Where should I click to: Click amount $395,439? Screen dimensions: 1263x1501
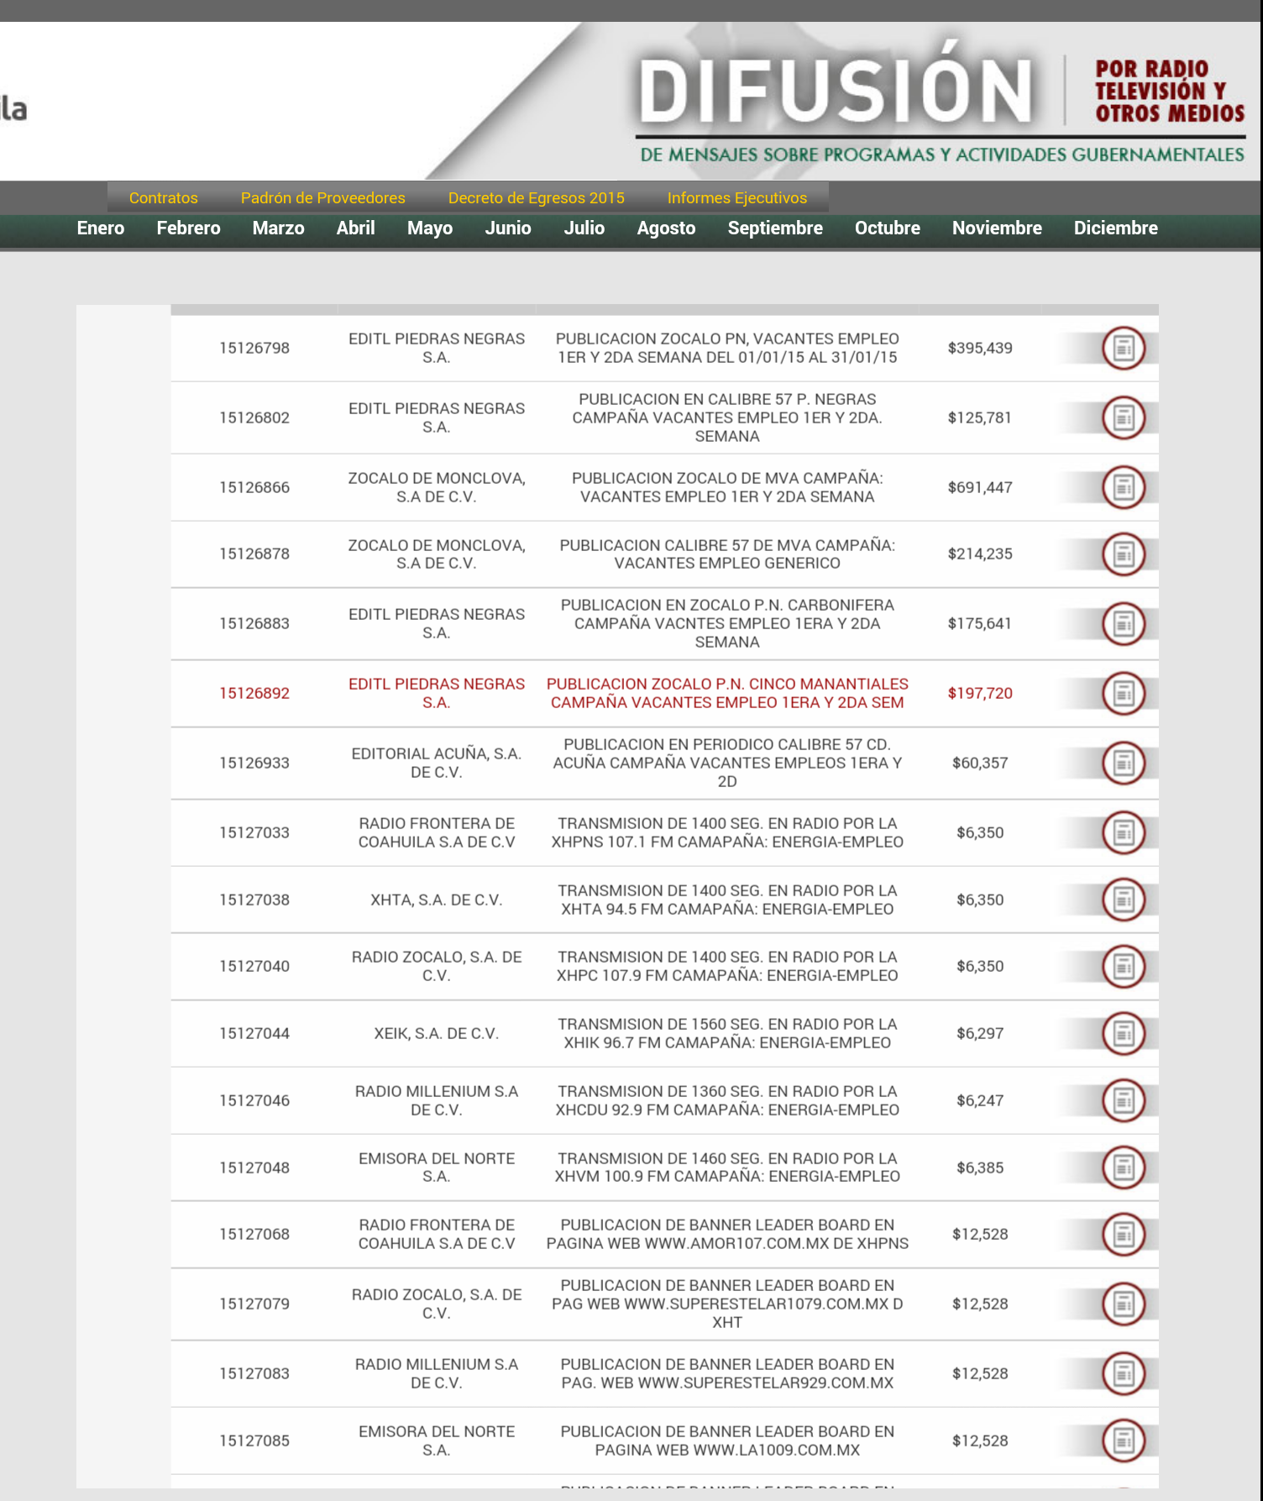point(980,348)
